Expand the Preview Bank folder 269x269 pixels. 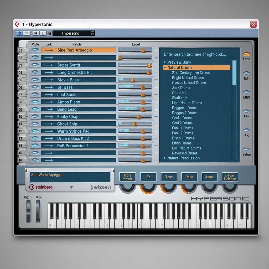point(165,62)
